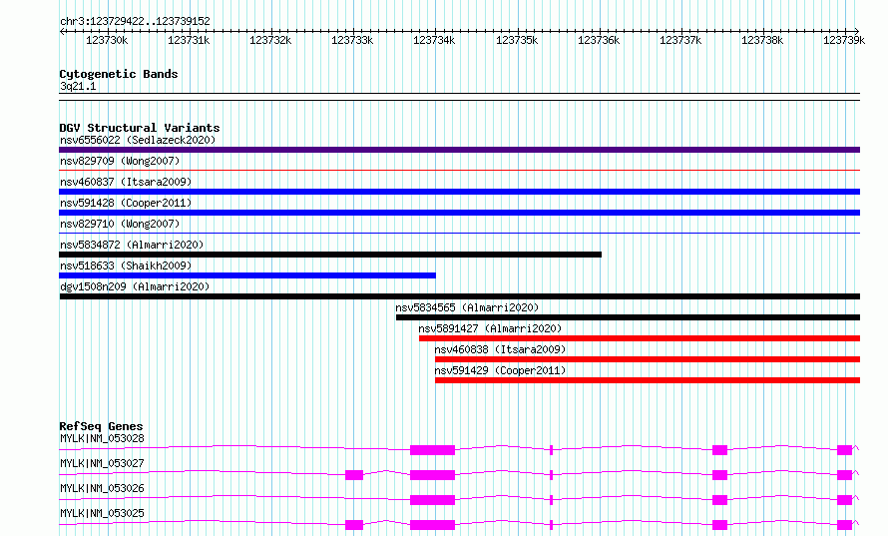
Task: Select the red nsv5891427 variant bar
Action: click(640, 338)
